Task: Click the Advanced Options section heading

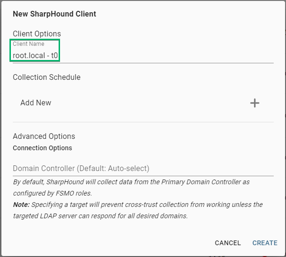Action: click(44, 136)
